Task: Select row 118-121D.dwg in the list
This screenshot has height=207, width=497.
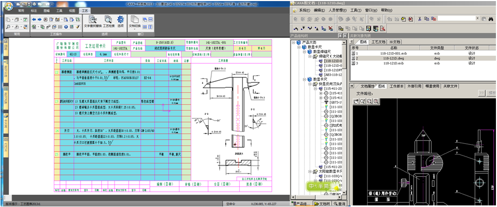Action: coord(422,58)
